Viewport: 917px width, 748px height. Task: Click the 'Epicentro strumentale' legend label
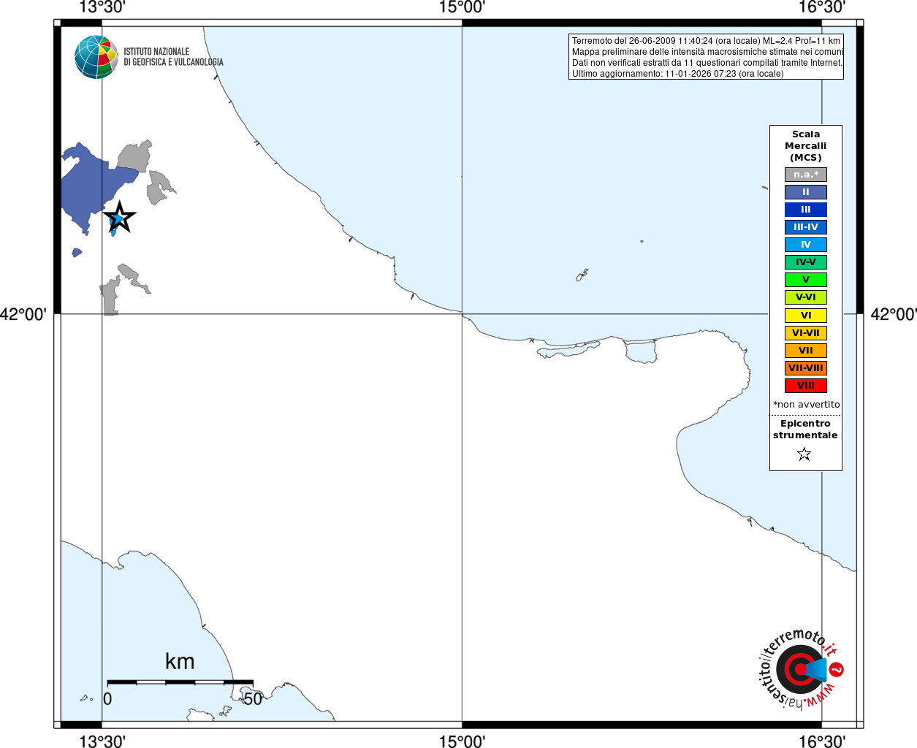tap(805, 430)
